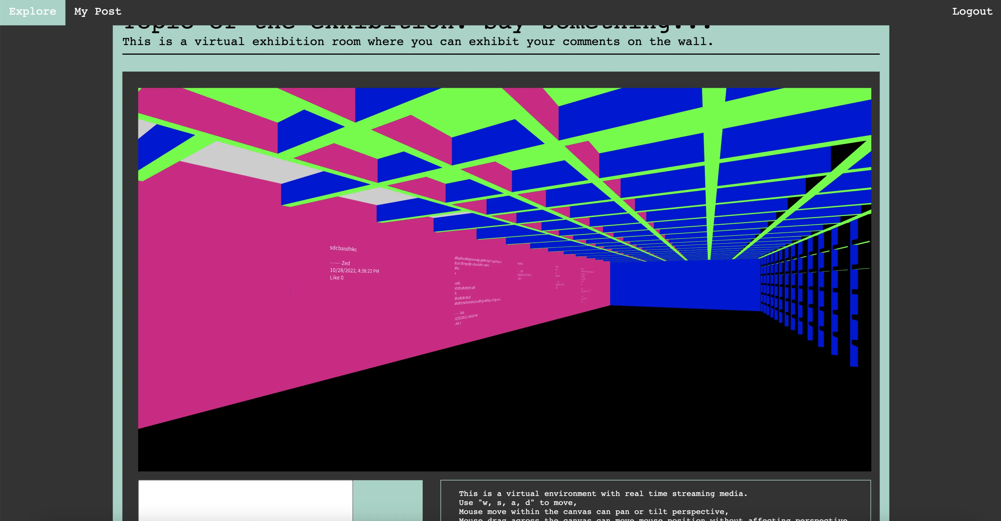Screen dimensions: 1001x521
Task: Switch to the My Post tab
Action: [98, 12]
